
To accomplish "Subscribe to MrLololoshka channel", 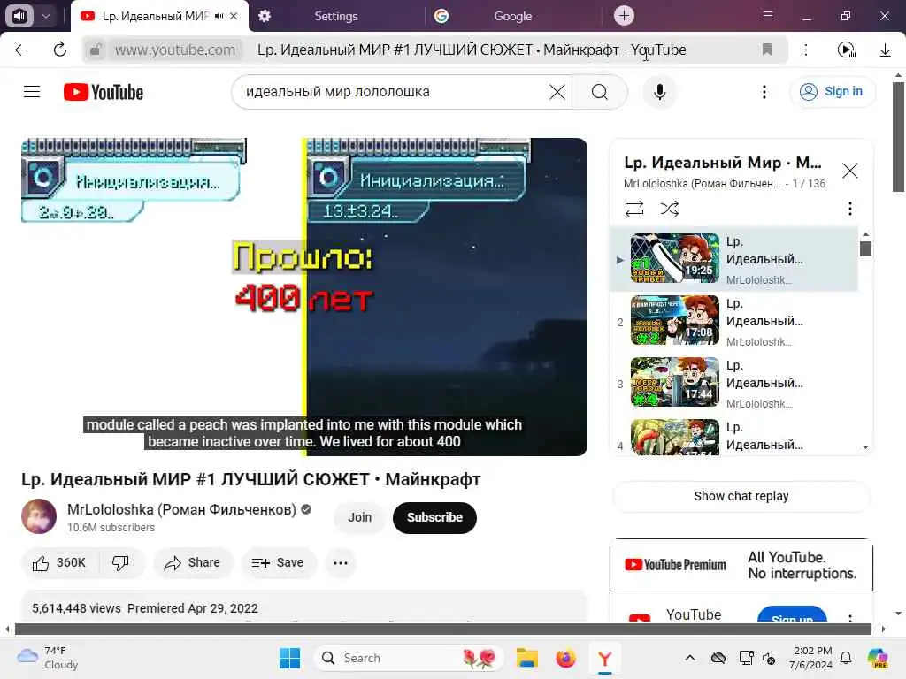I will (434, 517).
